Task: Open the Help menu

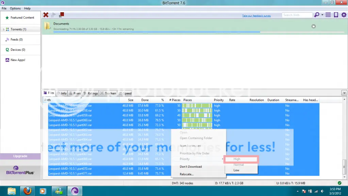Action: 27,9
